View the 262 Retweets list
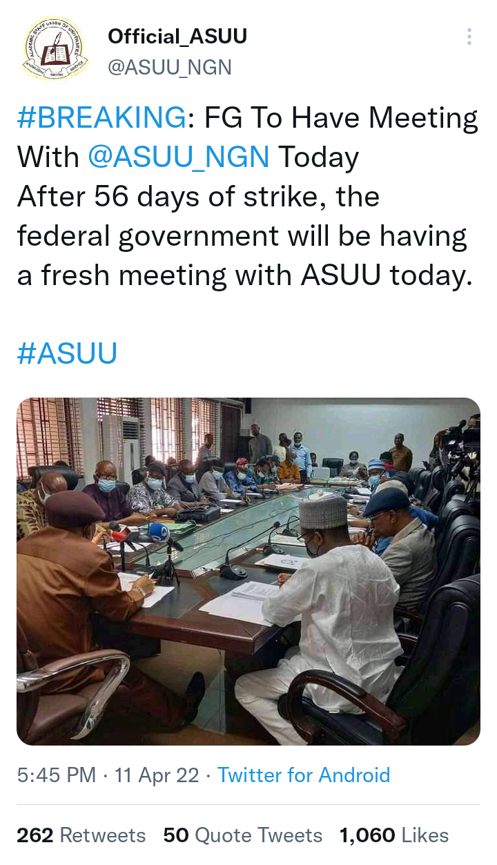Image resolution: width=497 pixels, height=865 pixels. (81, 835)
